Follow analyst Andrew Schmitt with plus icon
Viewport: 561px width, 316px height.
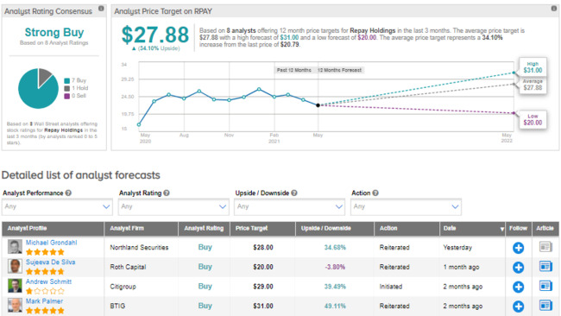pos(518,287)
